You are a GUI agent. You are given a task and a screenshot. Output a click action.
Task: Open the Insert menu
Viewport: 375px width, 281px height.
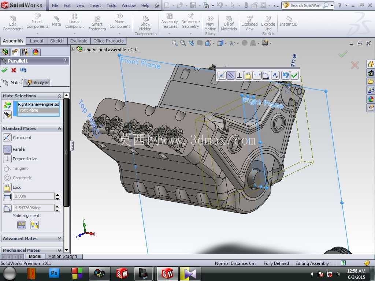point(96,5)
